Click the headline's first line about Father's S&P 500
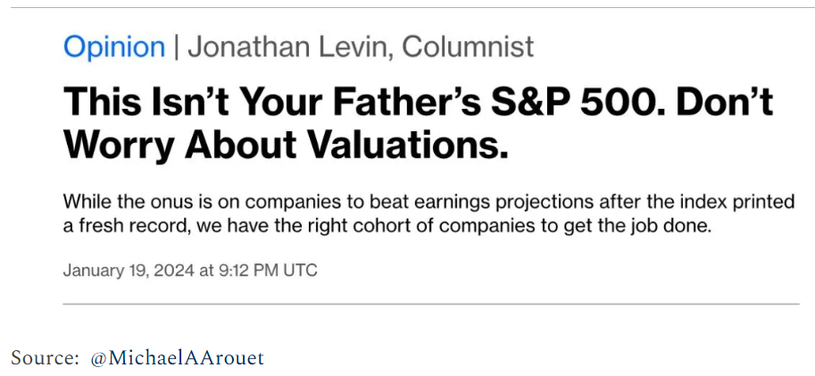Image resolution: width=815 pixels, height=376 pixels. 418,103
